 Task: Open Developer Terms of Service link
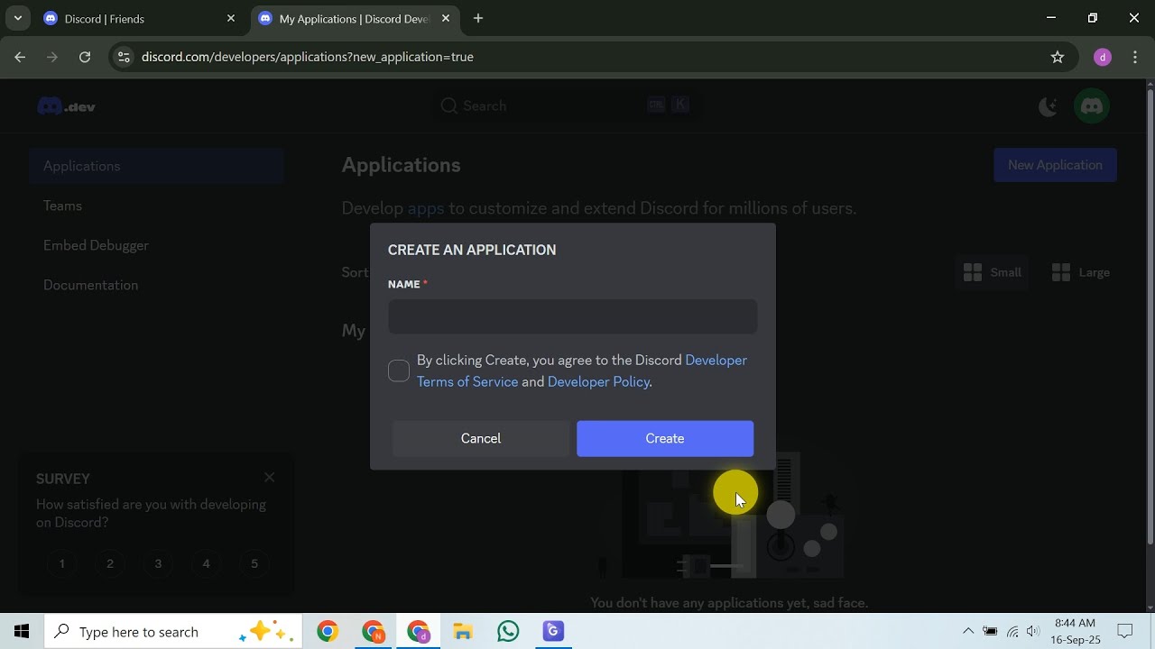[x=582, y=370]
